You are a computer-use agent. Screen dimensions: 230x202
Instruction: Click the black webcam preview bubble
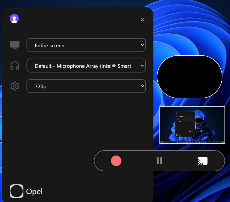190,77
